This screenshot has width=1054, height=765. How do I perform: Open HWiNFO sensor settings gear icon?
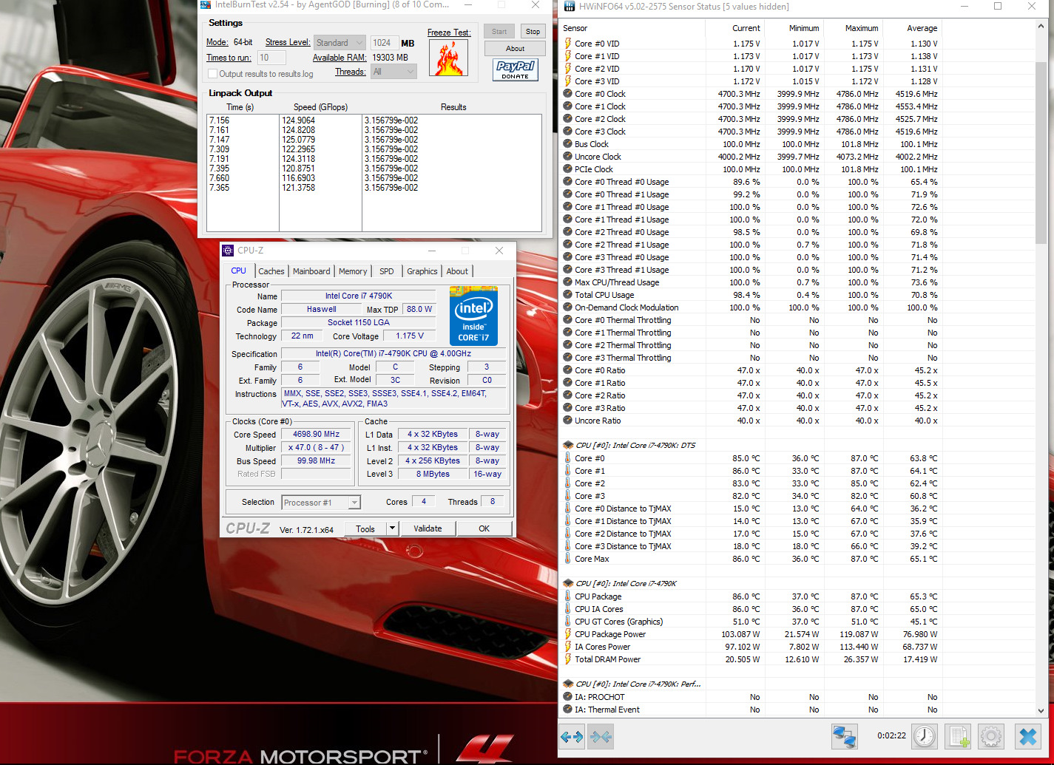point(991,736)
